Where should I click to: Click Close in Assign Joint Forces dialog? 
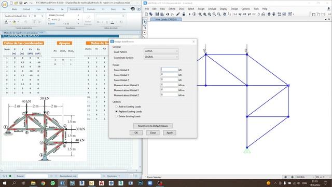(153, 133)
